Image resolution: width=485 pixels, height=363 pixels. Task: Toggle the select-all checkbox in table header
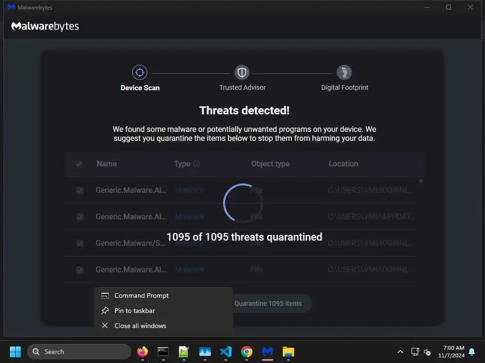point(79,164)
